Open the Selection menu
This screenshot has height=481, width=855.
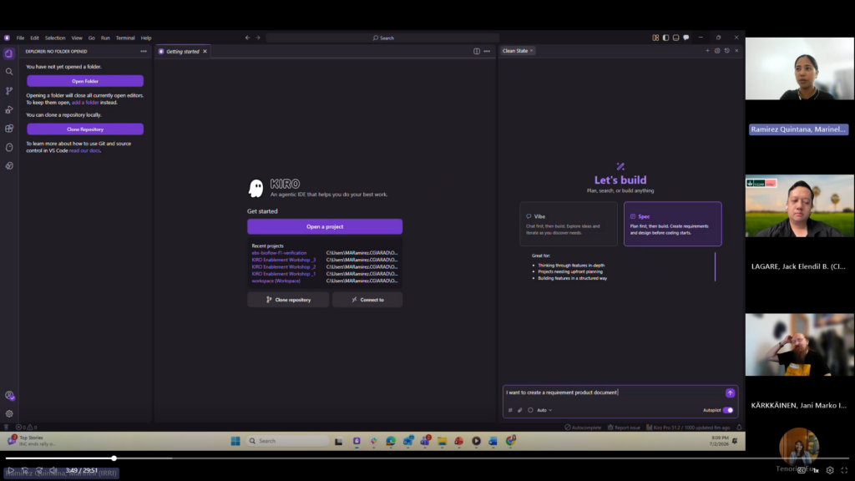pyautogui.click(x=54, y=38)
